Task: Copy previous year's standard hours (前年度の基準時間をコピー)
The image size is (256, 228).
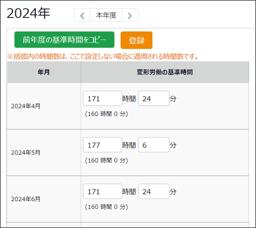Action: coord(64,40)
